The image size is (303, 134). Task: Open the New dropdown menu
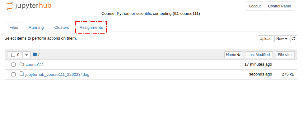282,39
